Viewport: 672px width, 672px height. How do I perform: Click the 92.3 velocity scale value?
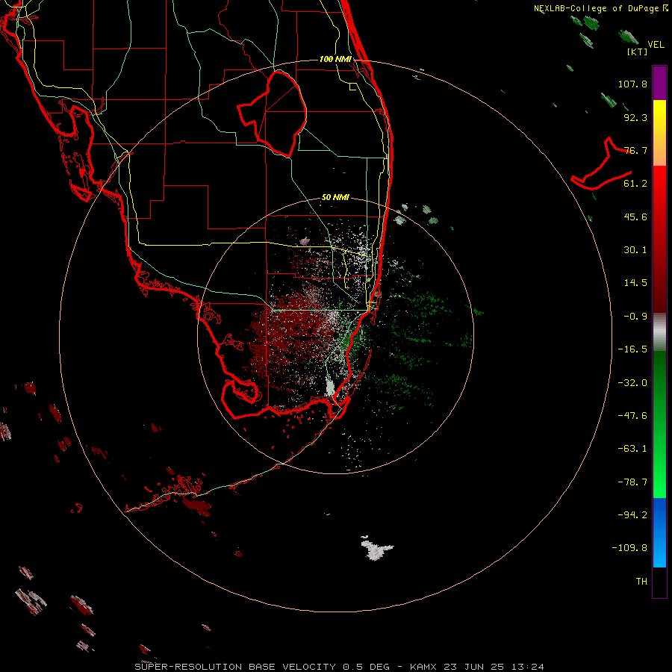click(635, 117)
